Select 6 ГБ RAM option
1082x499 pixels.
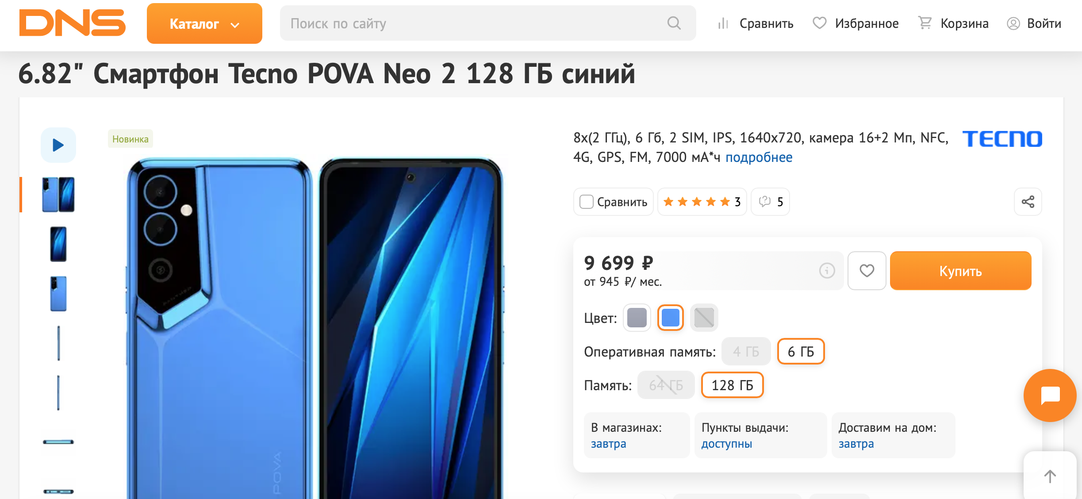point(801,352)
